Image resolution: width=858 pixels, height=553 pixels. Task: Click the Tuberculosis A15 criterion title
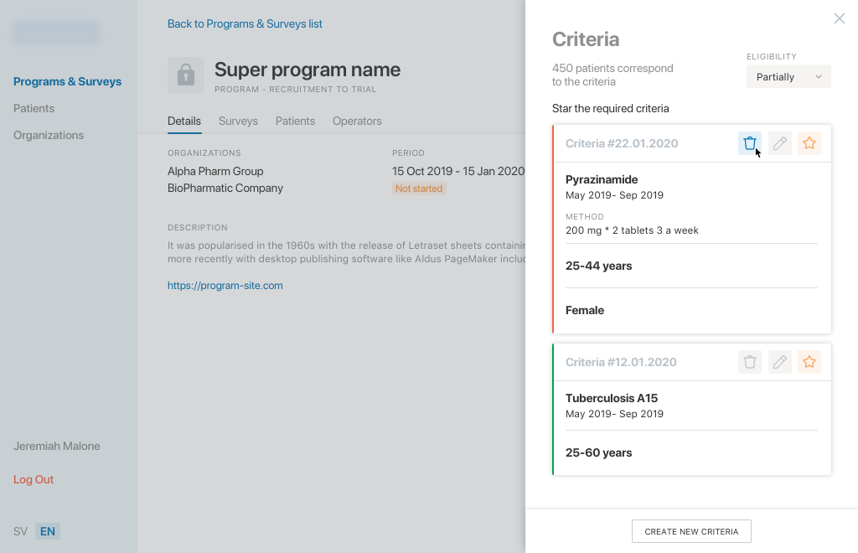click(612, 398)
